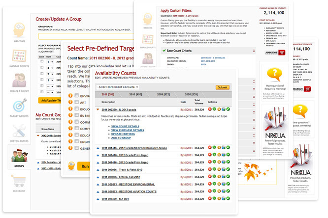This screenshot has height=218, width=328.
Task: Switch to the 2011 [355] tab
Action: (108, 94)
